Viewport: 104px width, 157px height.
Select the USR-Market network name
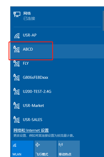click(x=34, y=106)
